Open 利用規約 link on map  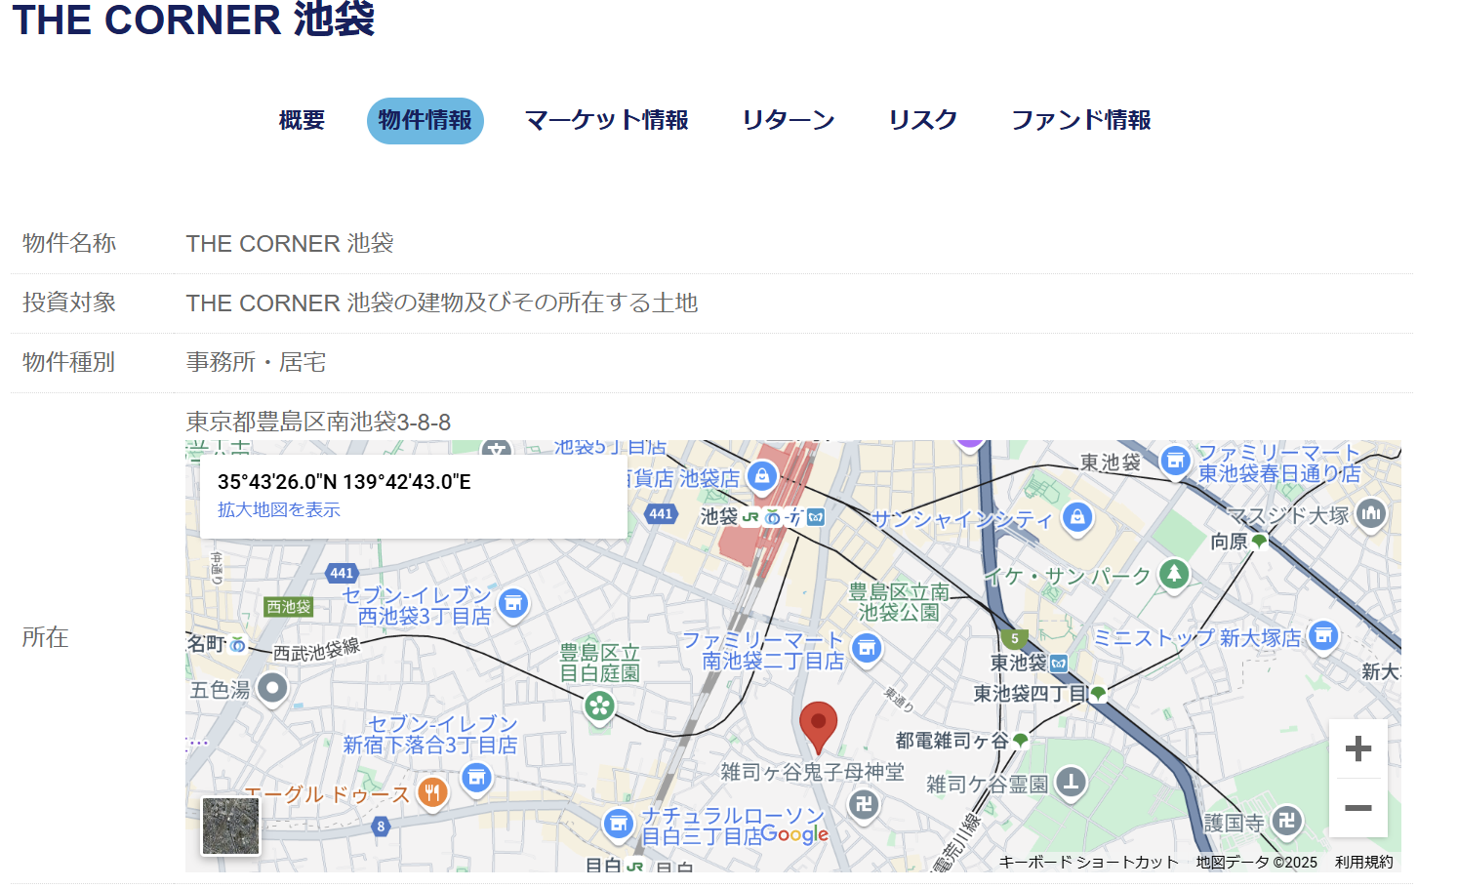pyautogui.click(x=1363, y=863)
